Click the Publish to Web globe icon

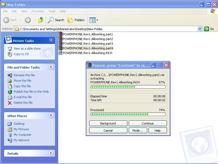[10, 92]
